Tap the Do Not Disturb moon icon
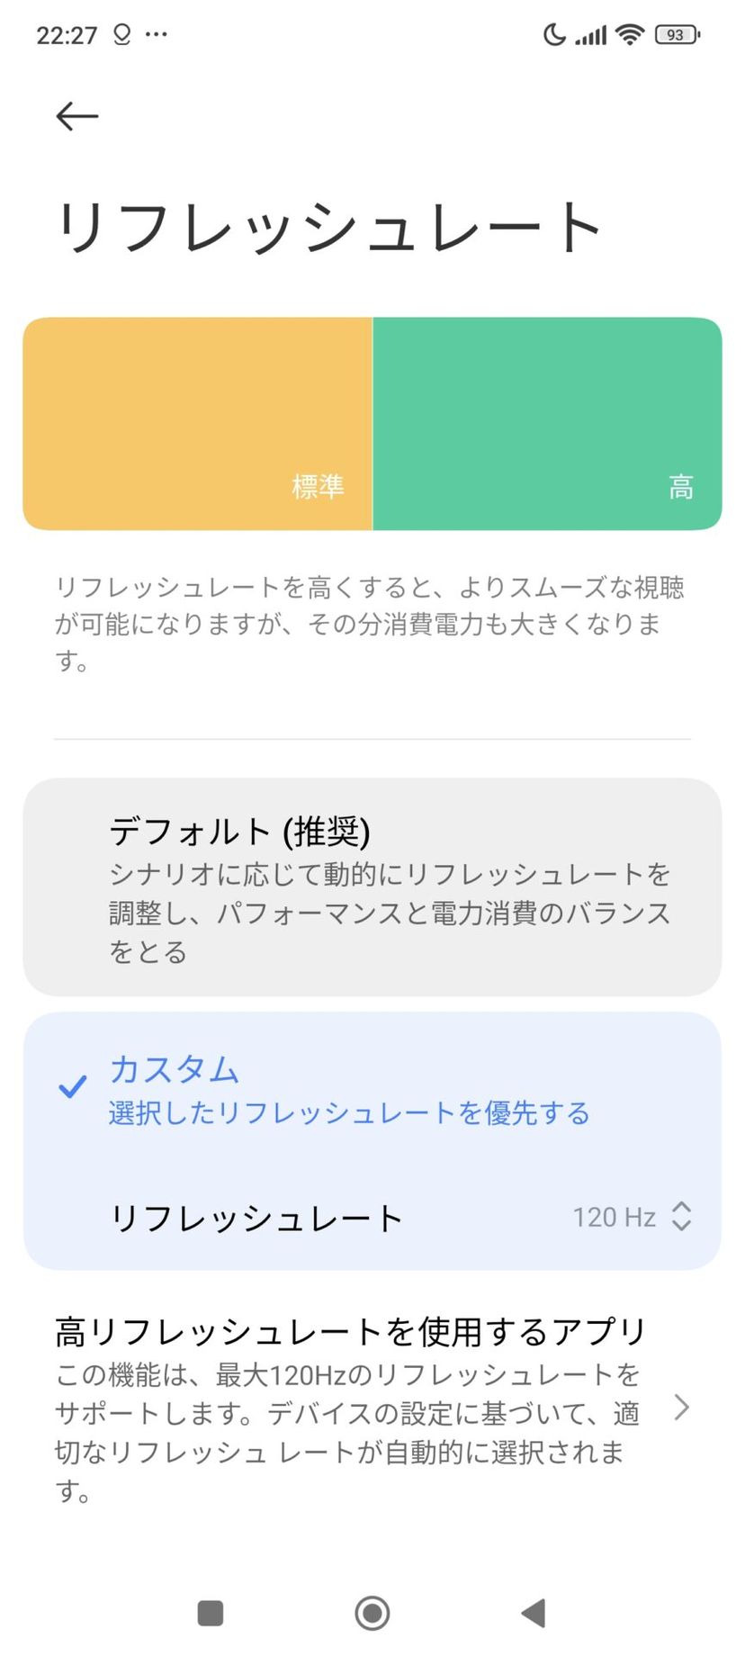Viewport: 745px width, 1656px height. [554, 35]
